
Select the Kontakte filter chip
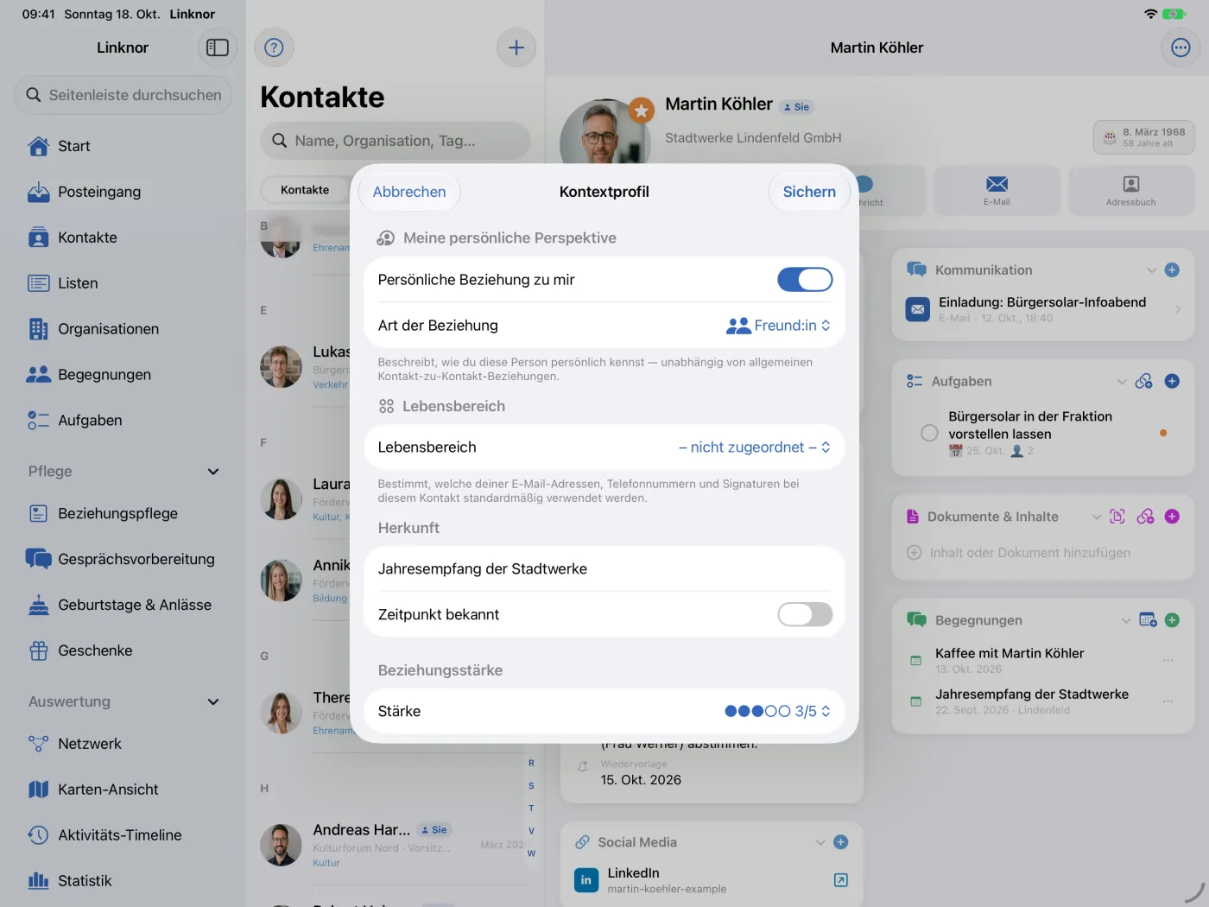point(305,190)
